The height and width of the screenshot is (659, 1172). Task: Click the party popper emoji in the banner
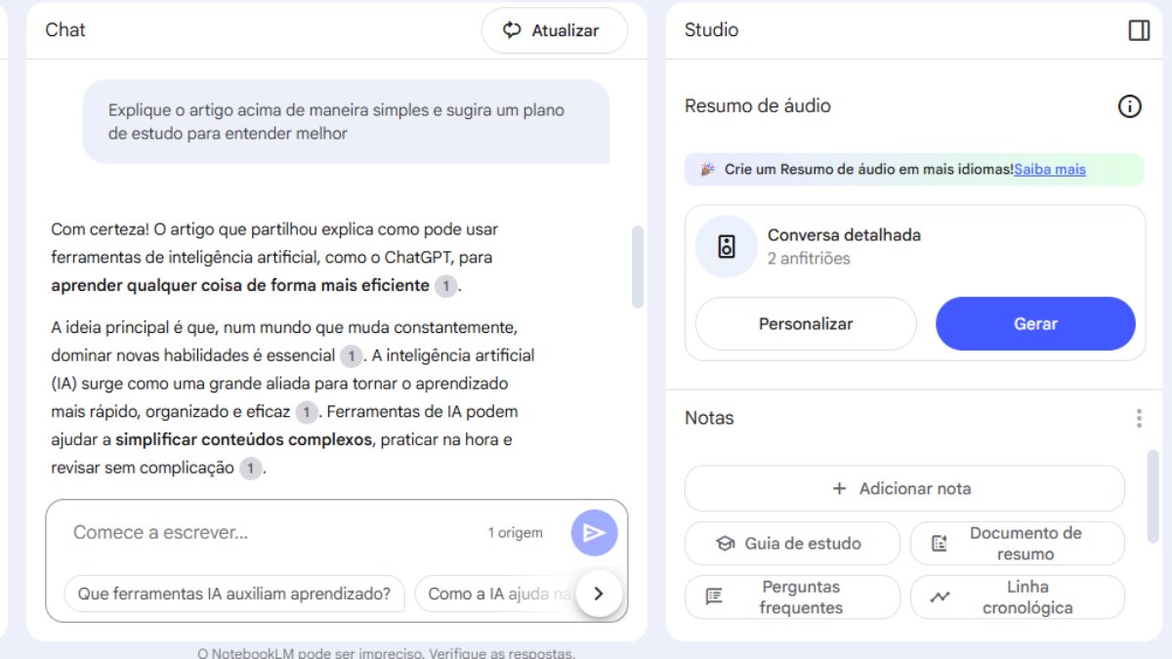[x=708, y=169]
